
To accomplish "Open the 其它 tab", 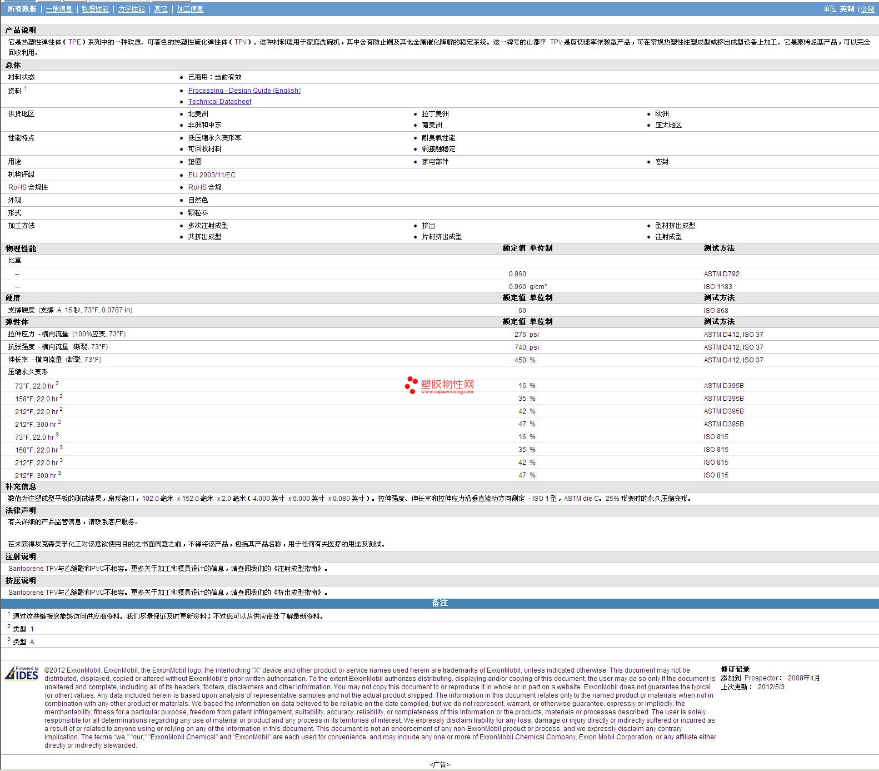I will [161, 9].
